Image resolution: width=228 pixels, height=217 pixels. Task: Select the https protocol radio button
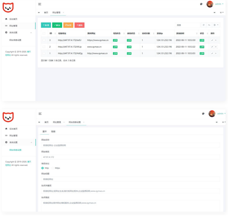tap(53, 168)
